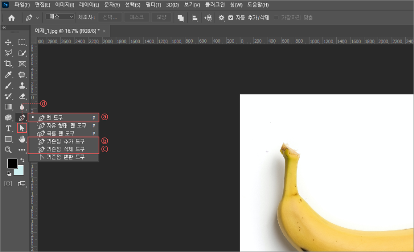Click the Zoom magnifier tool

[x=8, y=150]
